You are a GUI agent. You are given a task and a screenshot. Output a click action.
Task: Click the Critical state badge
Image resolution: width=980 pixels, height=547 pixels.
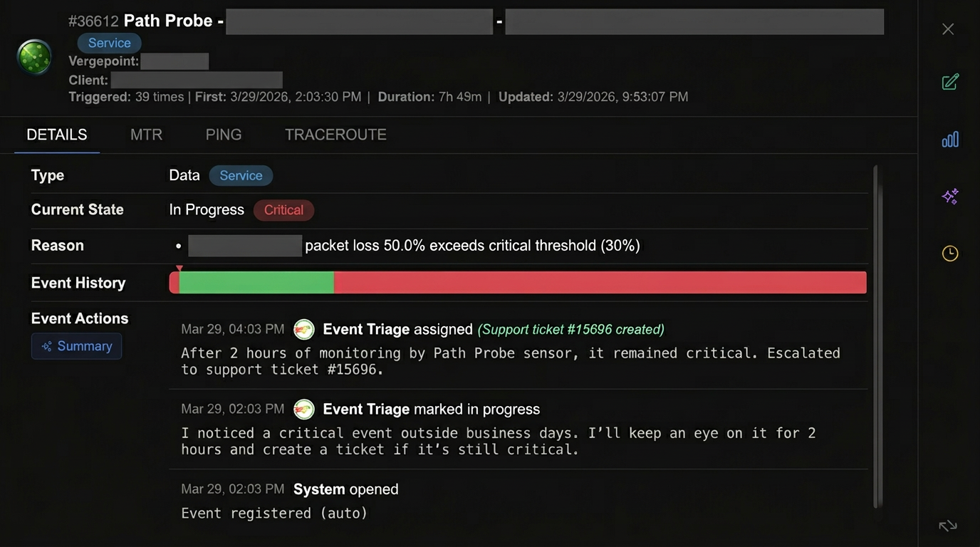(283, 210)
